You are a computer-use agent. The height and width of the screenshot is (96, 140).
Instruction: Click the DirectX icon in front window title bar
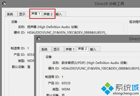coord(39,39)
